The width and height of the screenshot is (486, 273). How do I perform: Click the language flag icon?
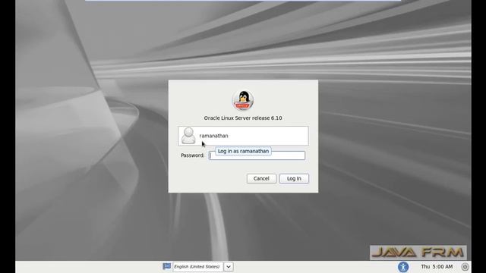tap(167, 266)
